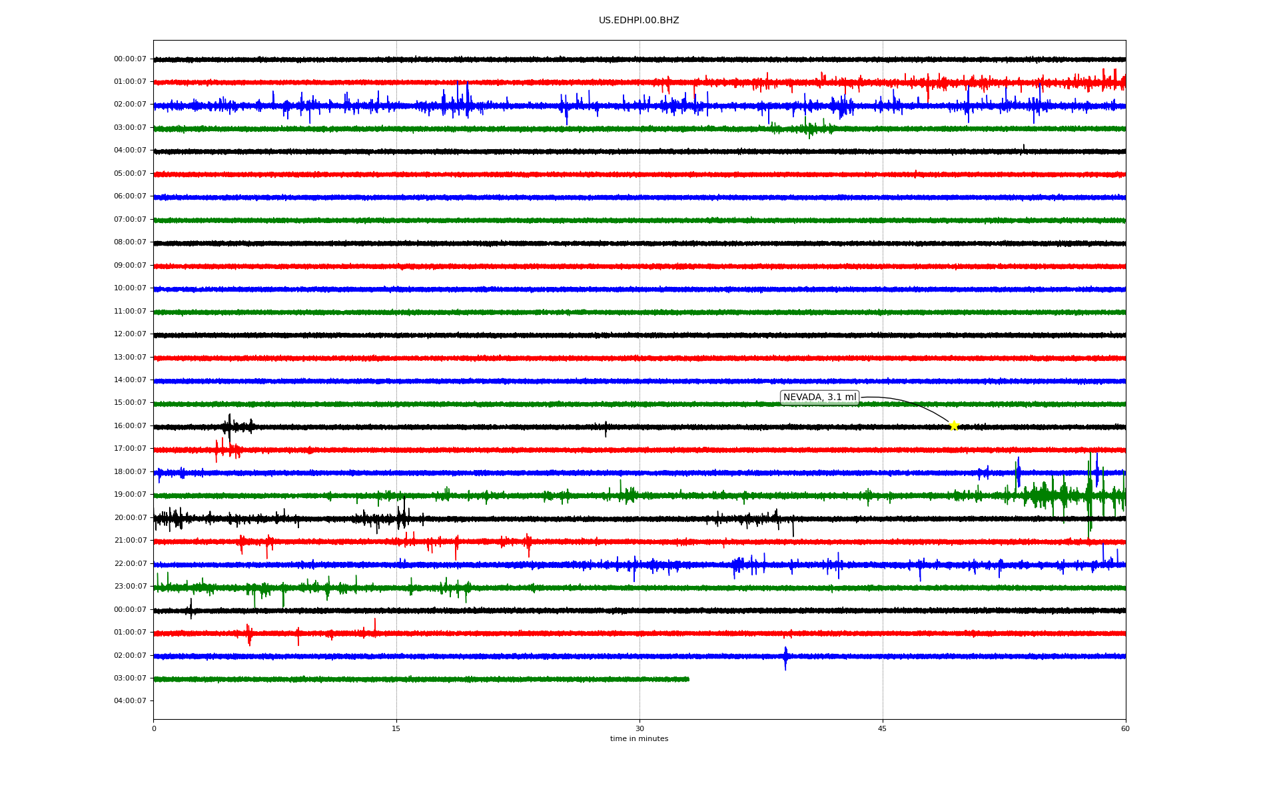
Task: Click the 02:00:07 label near the top
Action: tap(130, 105)
